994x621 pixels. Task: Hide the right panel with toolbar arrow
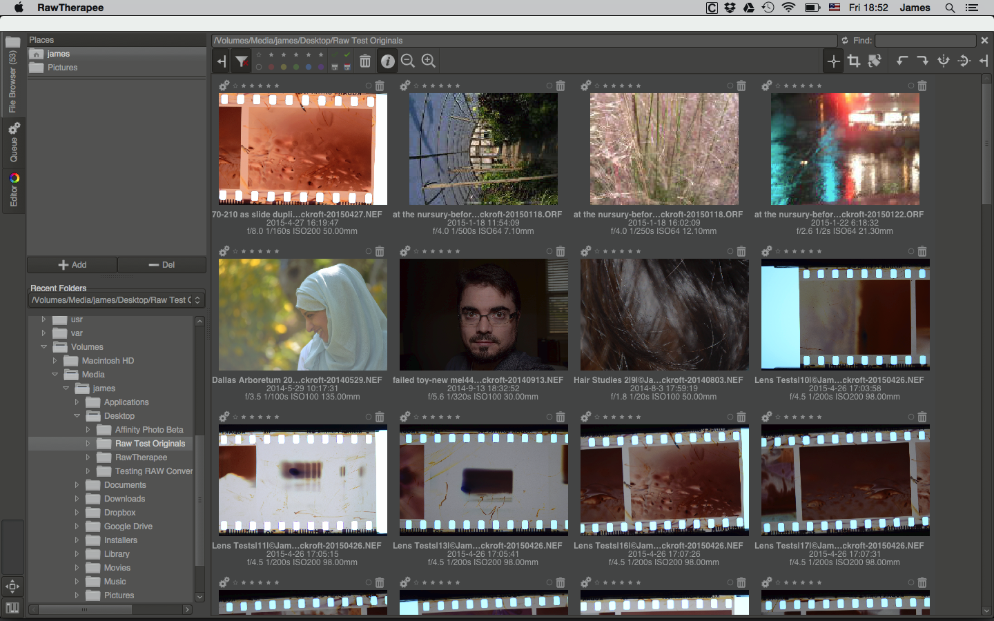point(984,61)
